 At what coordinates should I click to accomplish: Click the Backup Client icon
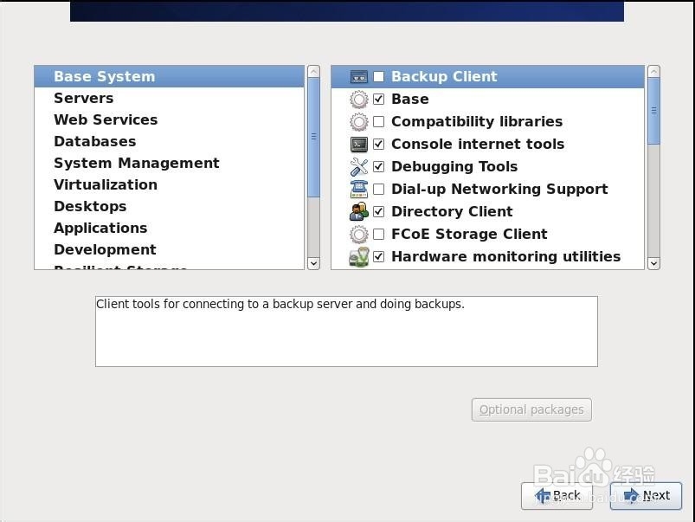tap(359, 76)
